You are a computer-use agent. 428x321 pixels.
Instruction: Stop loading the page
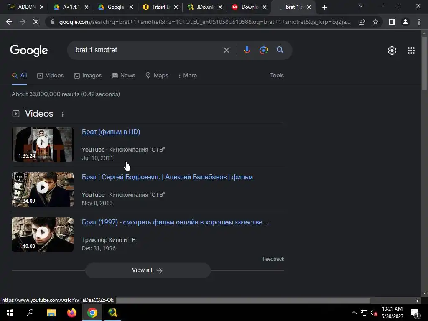(36, 22)
